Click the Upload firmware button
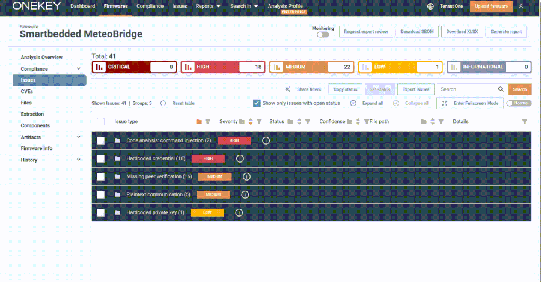This screenshot has width=541, height=282. point(492,6)
